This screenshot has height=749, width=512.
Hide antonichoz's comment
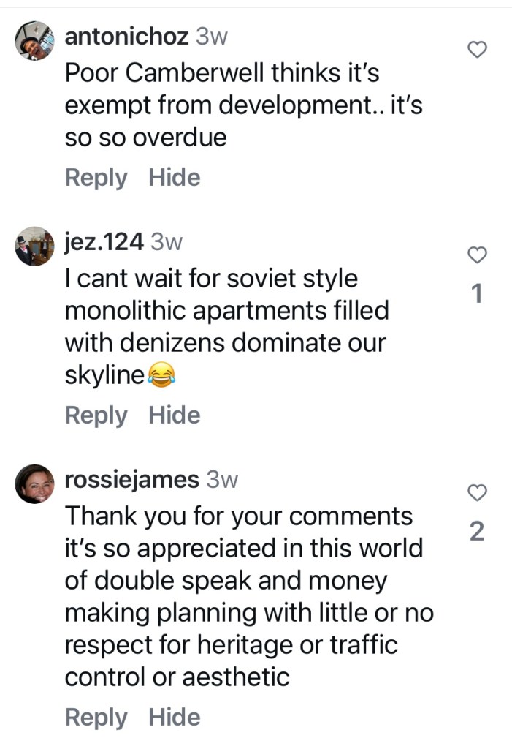click(x=175, y=178)
